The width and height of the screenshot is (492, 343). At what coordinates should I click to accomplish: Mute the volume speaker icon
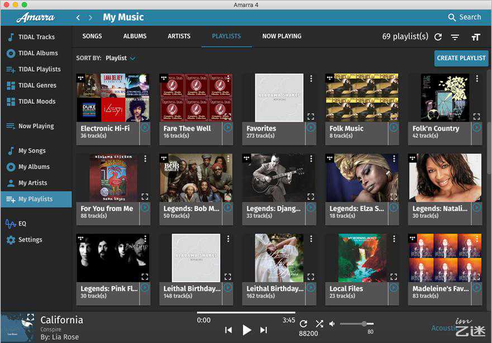(x=332, y=323)
